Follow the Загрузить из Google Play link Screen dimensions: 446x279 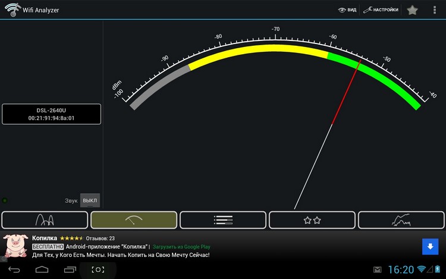[x=181, y=247]
